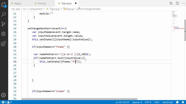The height and width of the screenshot is (104, 186).
Task: Click line number 24 in gutter
Action: (15, 62)
